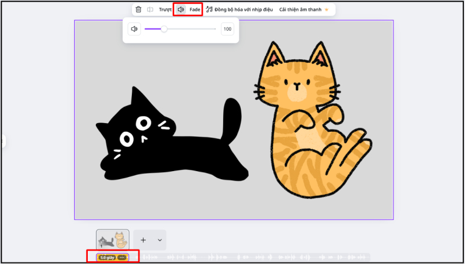Delete the audio track with trash icon
Viewport: 465px width, 264px height.
pos(138,9)
